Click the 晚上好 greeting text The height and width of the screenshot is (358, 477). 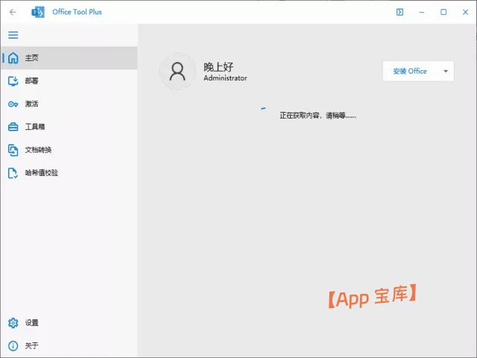[x=218, y=66]
